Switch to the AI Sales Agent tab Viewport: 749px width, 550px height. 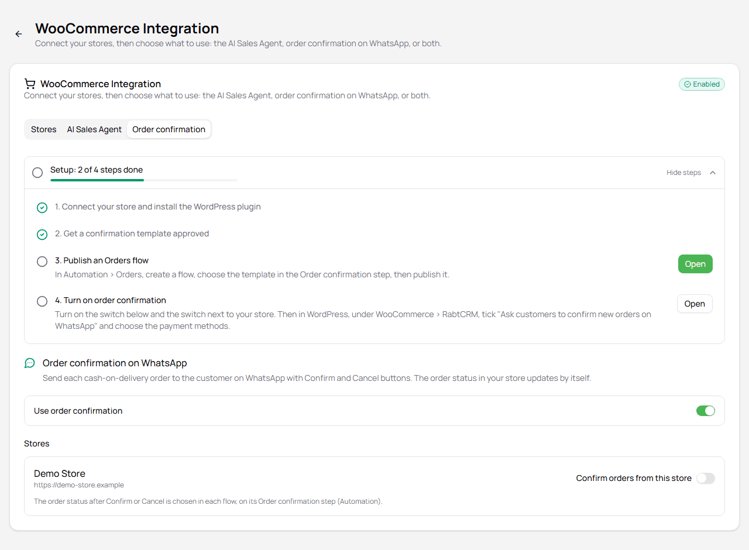click(x=94, y=129)
